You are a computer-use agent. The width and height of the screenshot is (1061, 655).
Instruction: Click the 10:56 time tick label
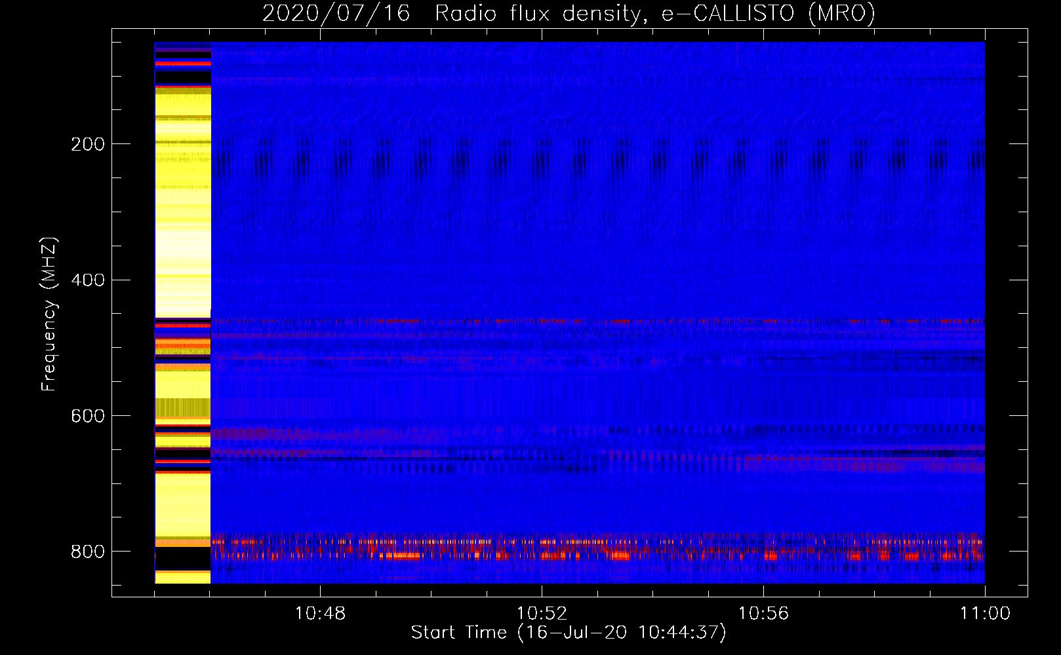[763, 614]
